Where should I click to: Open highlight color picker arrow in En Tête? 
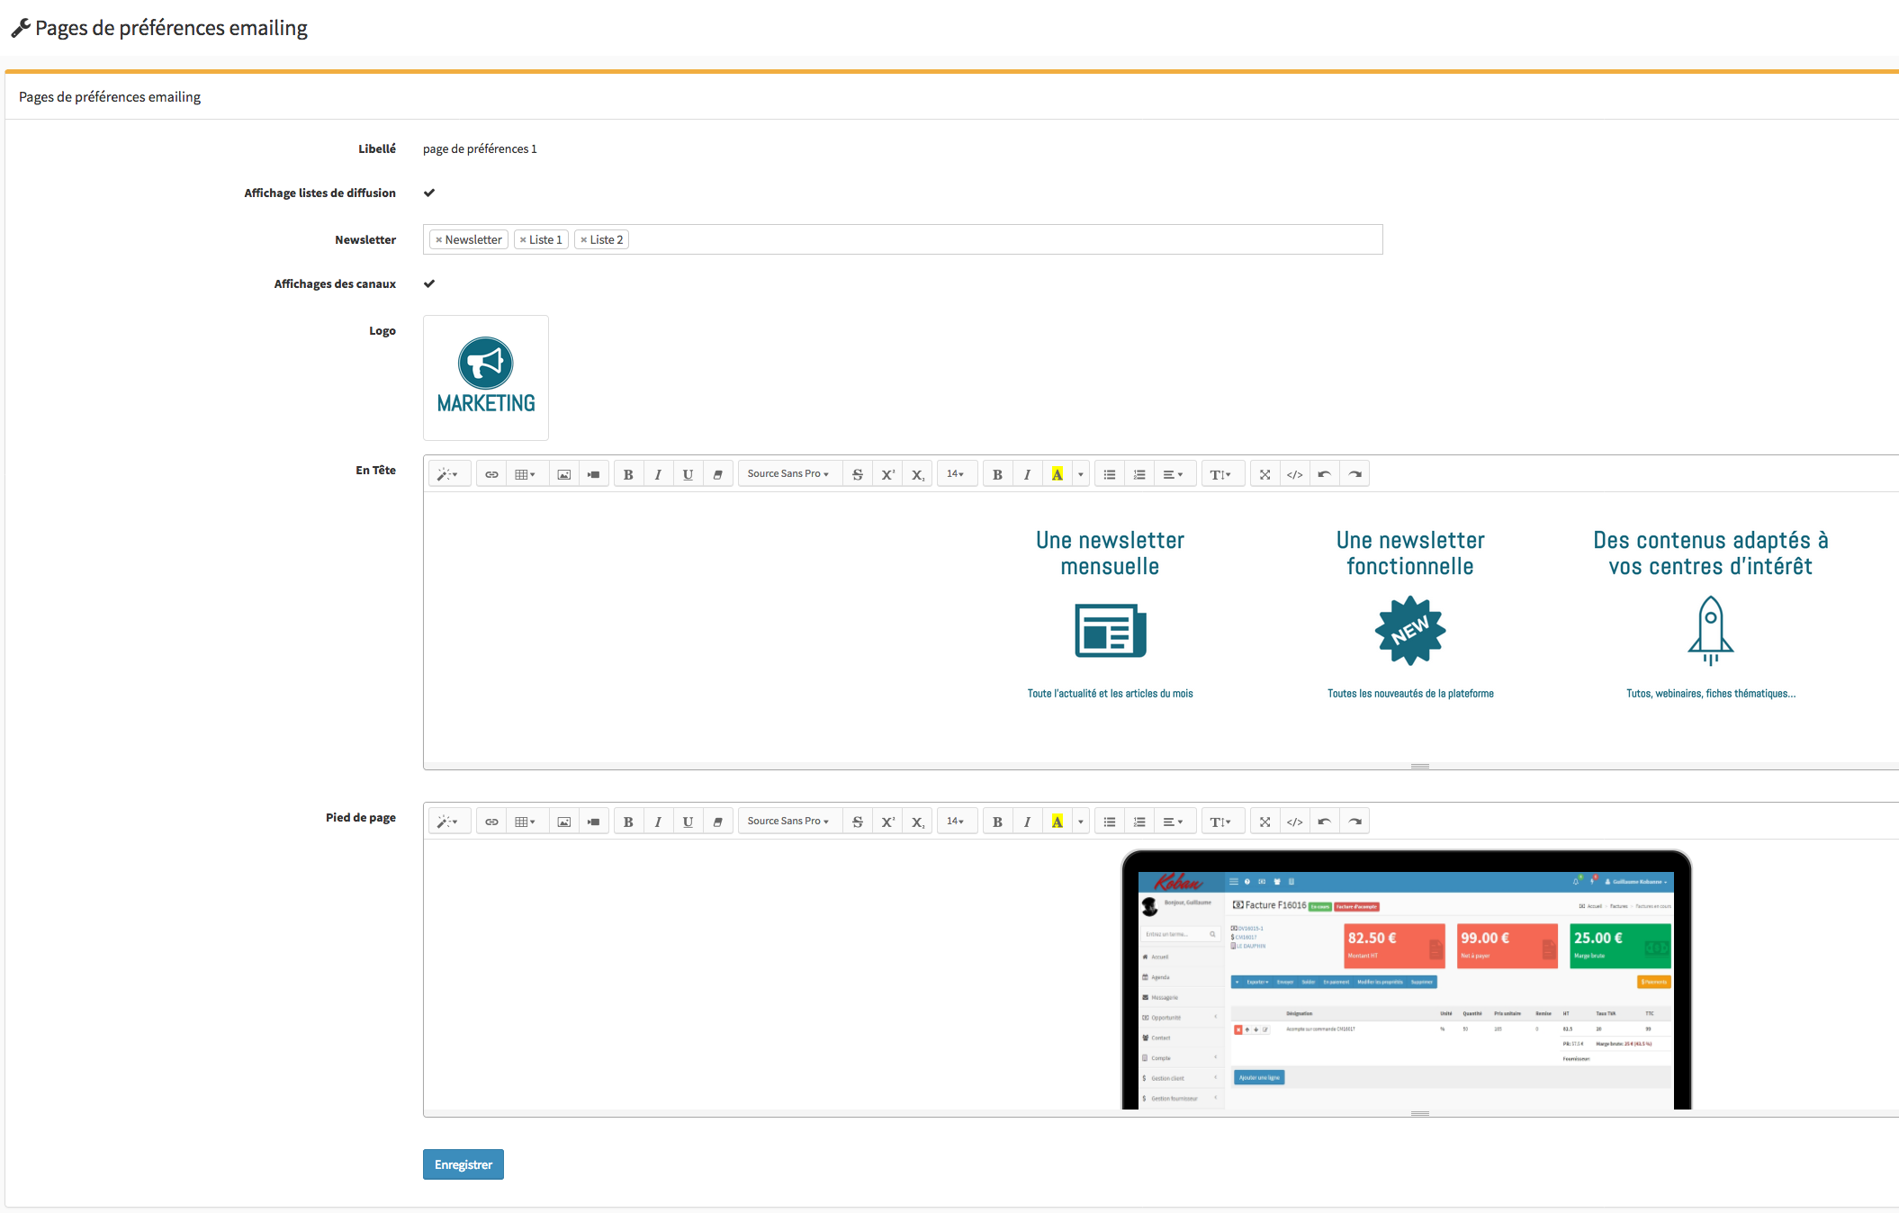1081,474
